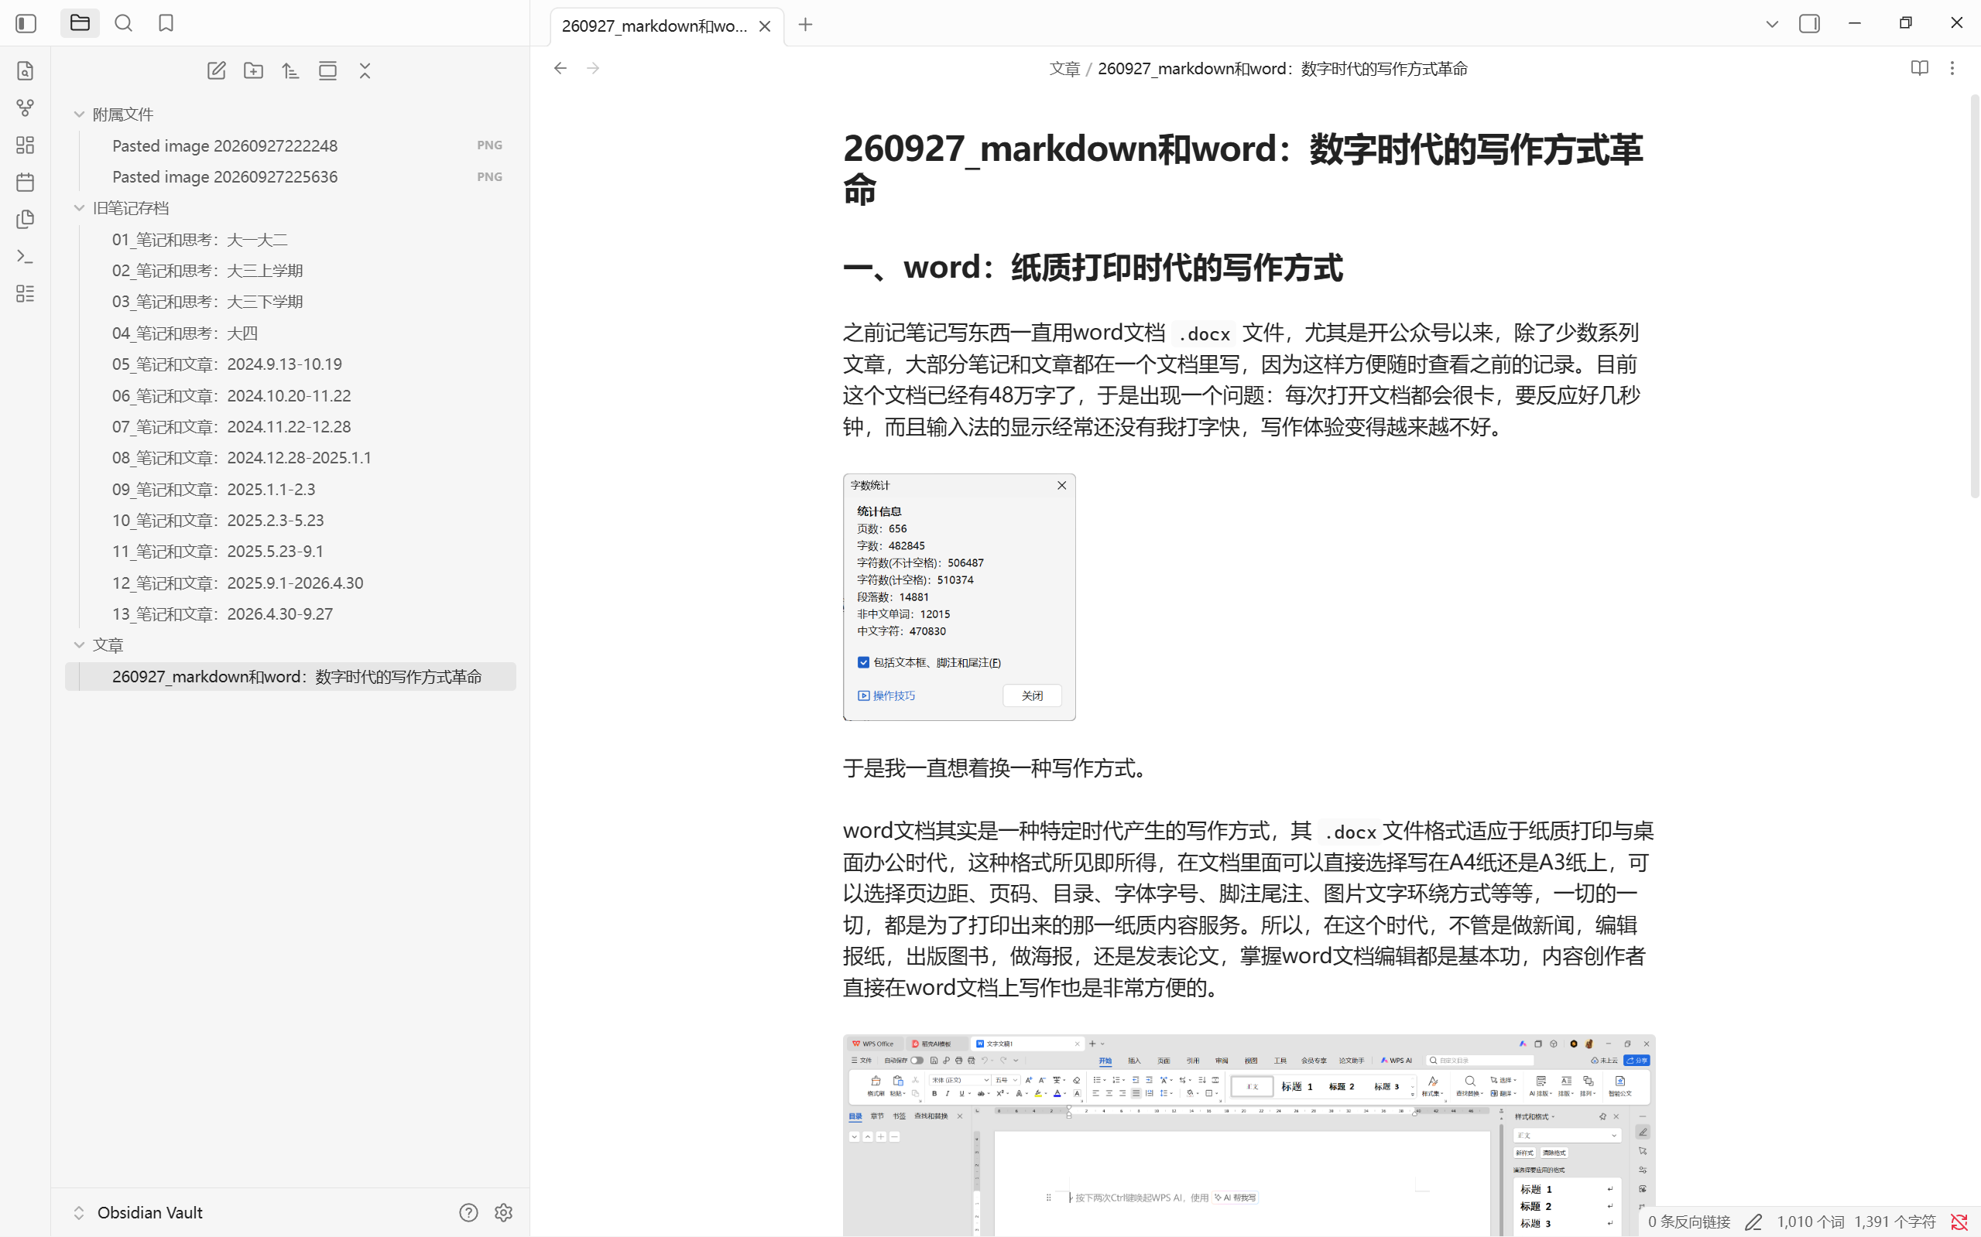The height and width of the screenshot is (1237, 1981).
Task: Switch vault via Obsidian Vault selector
Action: pyautogui.click(x=139, y=1212)
